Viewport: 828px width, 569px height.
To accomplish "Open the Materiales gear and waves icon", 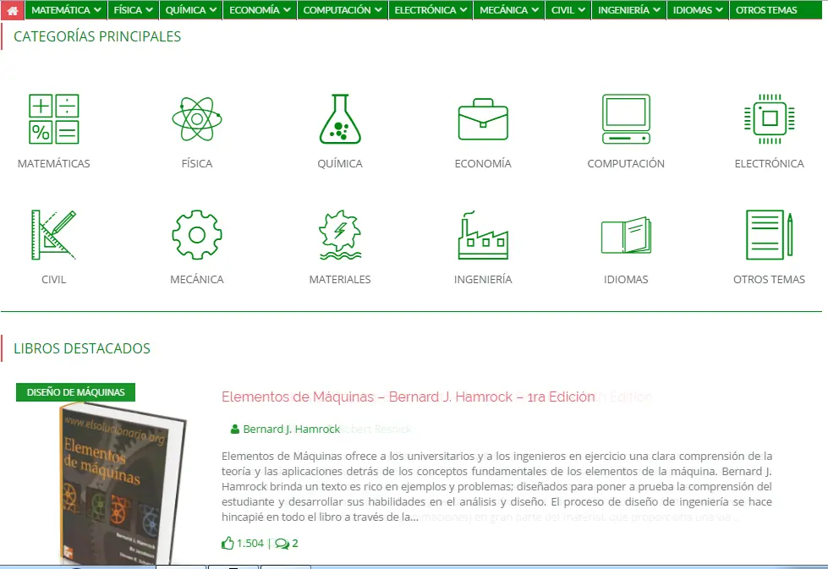I will [x=340, y=235].
